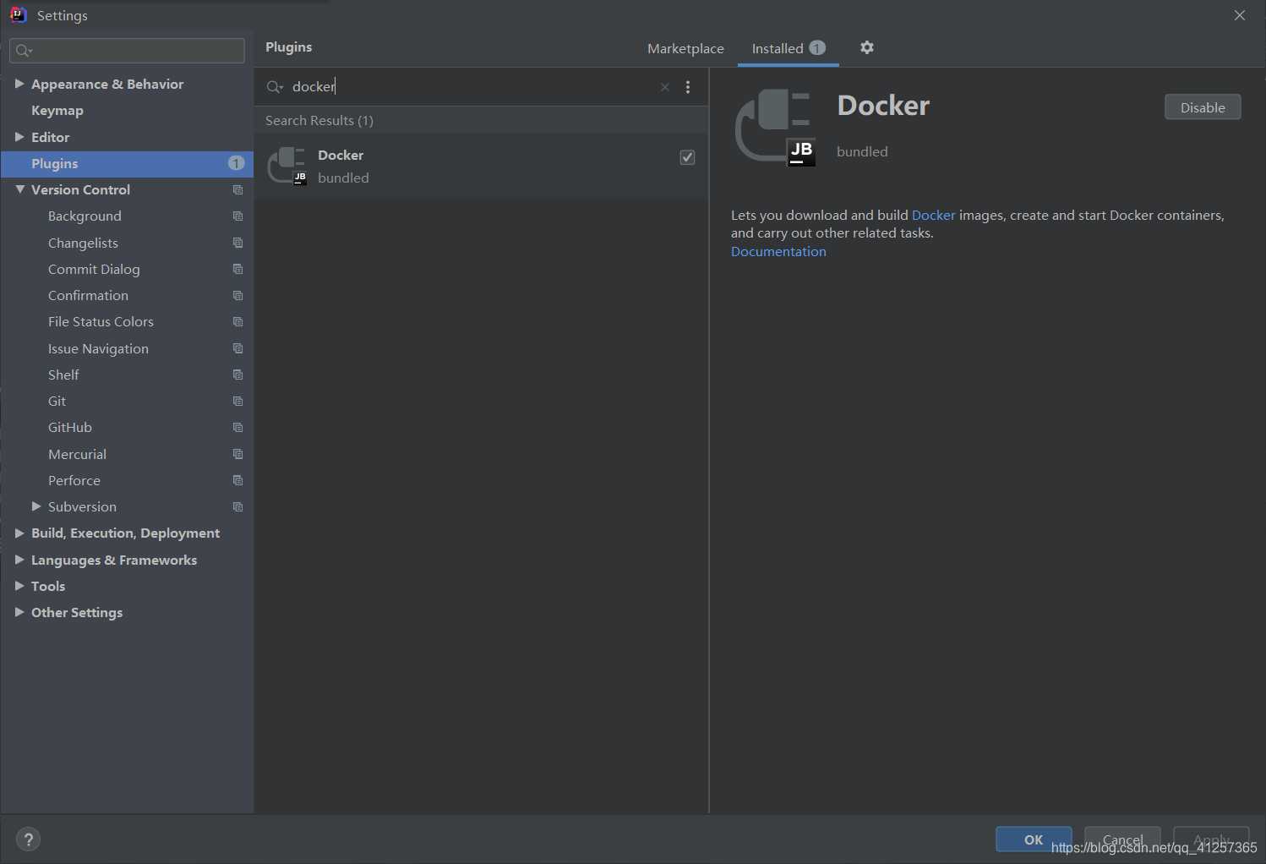The width and height of the screenshot is (1266, 864).
Task: Click the plugin search magnifier icon
Action: click(275, 87)
